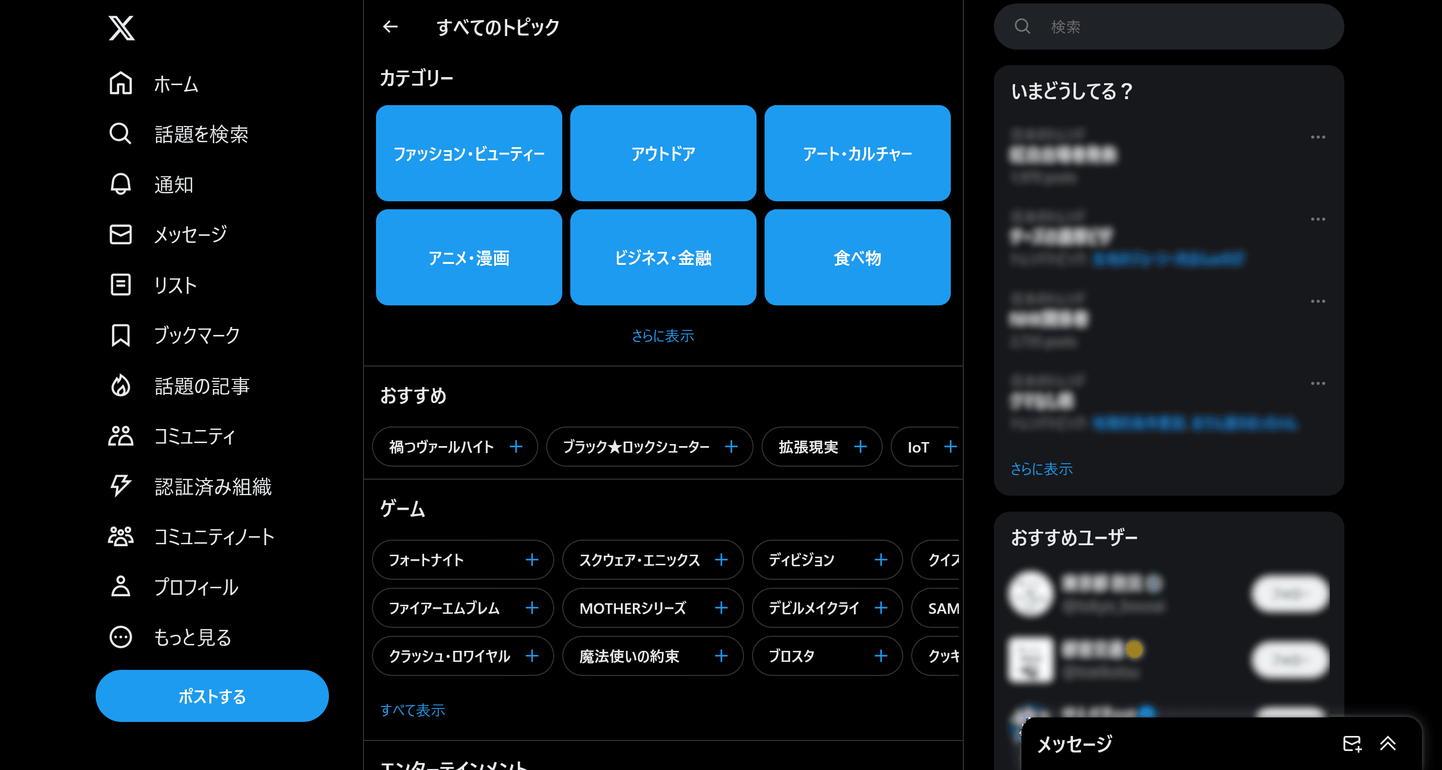Show all games via すべて表示
Viewport: 1442px width, 770px height.
(413, 710)
